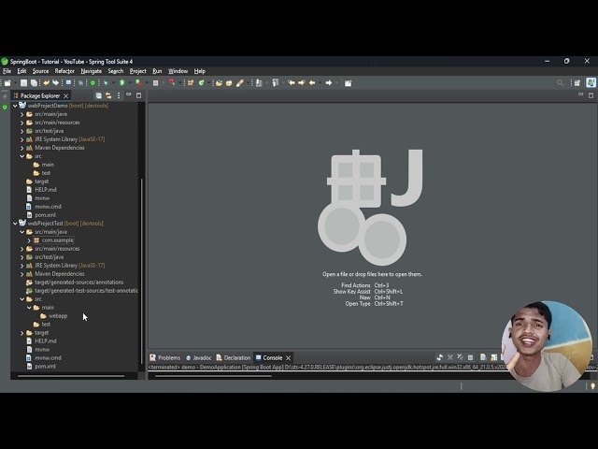Open Package Explorer View Menu (three dots)
Image resolution: width=598 pixels, height=449 pixels.
coord(119,95)
